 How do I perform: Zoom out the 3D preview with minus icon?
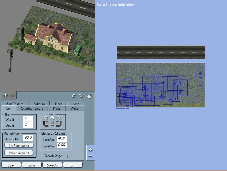click(x=12, y=95)
